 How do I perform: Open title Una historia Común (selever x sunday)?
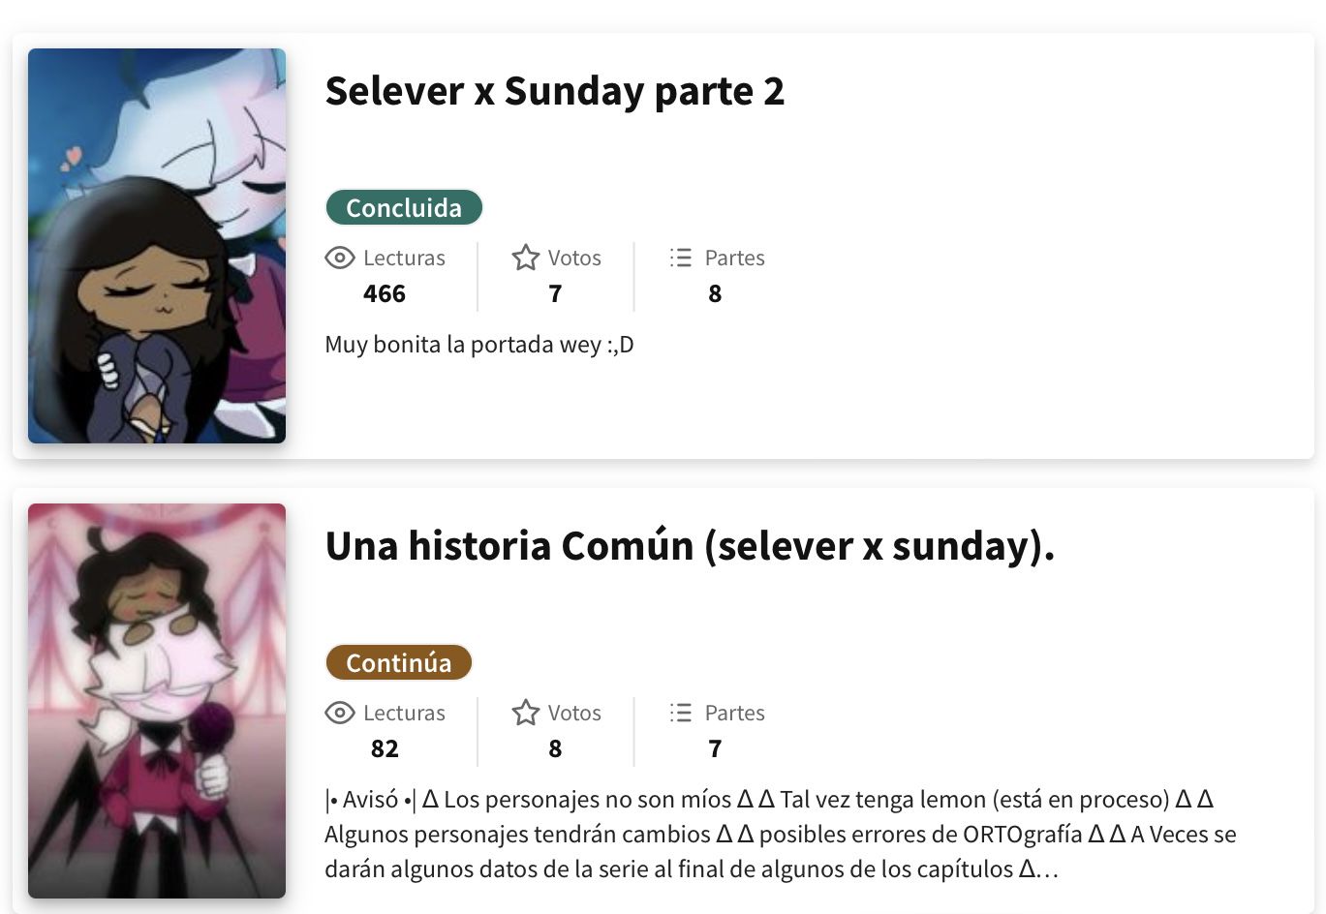690,546
